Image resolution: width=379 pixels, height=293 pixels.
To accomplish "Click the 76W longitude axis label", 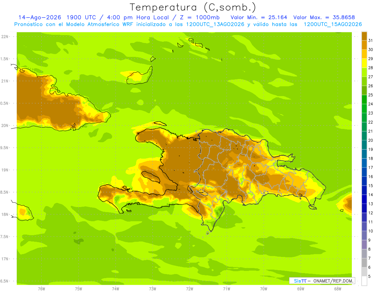I will [x=41, y=289].
